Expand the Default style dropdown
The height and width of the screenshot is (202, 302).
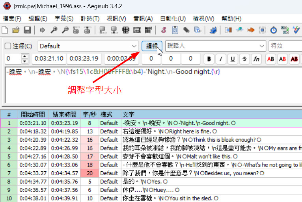[134, 46]
